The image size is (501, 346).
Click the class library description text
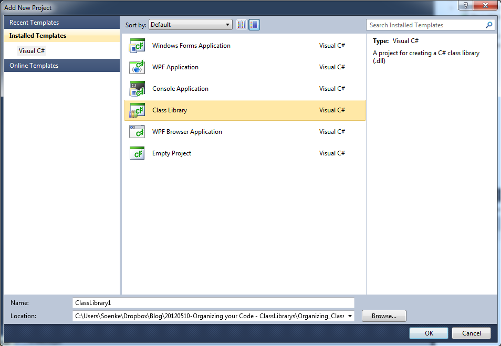point(426,57)
